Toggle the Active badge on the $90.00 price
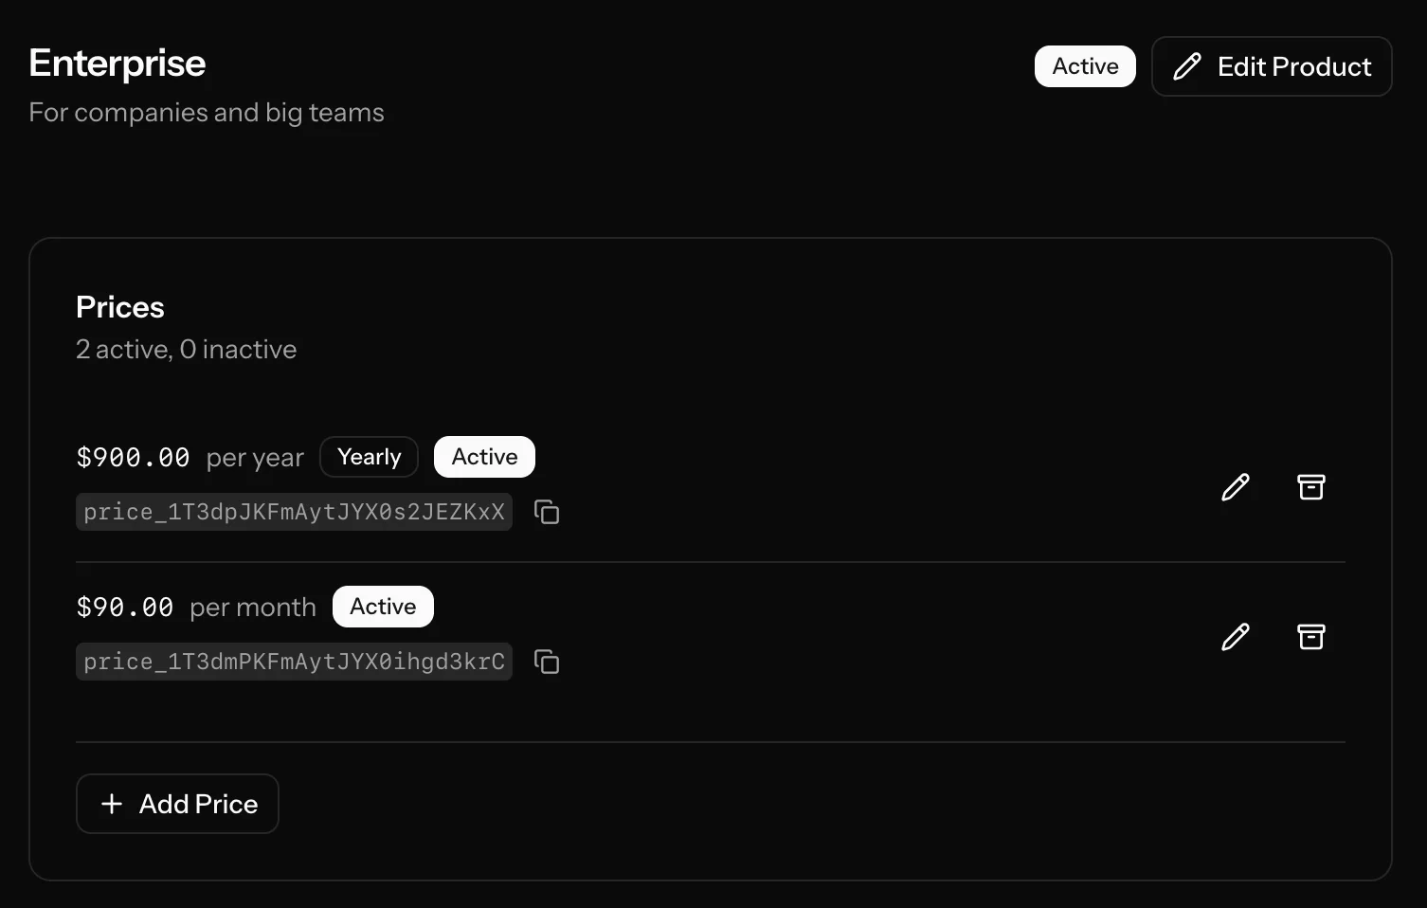The width and height of the screenshot is (1427, 908). 383,606
